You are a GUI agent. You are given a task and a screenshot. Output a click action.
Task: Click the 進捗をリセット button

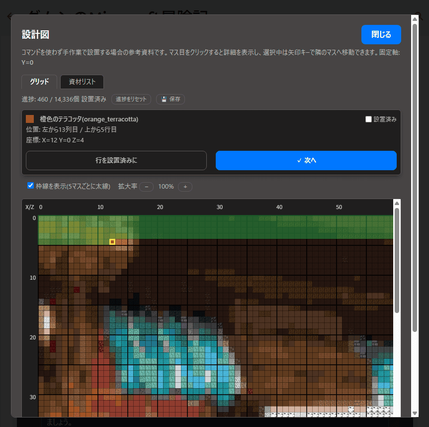tap(131, 99)
